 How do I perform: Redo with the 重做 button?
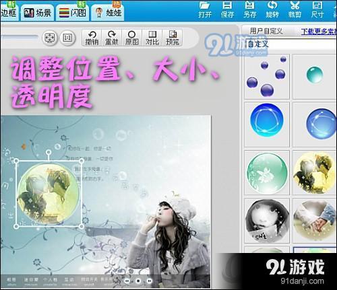112,38
